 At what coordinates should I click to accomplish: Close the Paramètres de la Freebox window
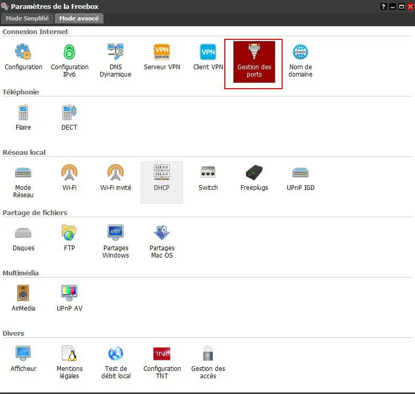[x=410, y=7]
